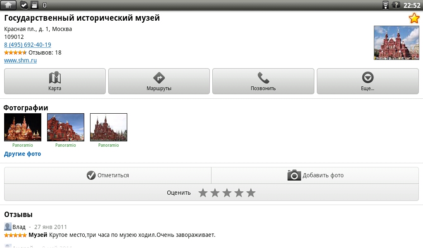Image resolution: width=423 pixels, height=248 pixels.
Task: Tap the Отзывы section heading
Action: [x=18, y=215]
